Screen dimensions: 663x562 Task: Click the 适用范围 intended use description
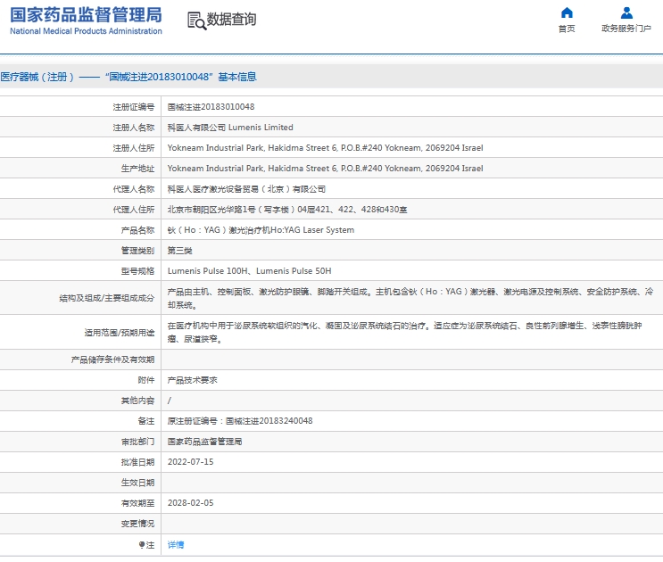[404, 332]
